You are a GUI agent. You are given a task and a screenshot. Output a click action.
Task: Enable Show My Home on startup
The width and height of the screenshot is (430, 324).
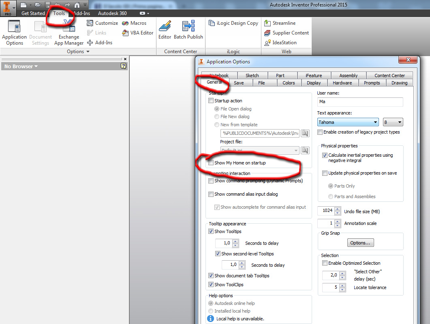(x=211, y=162)
